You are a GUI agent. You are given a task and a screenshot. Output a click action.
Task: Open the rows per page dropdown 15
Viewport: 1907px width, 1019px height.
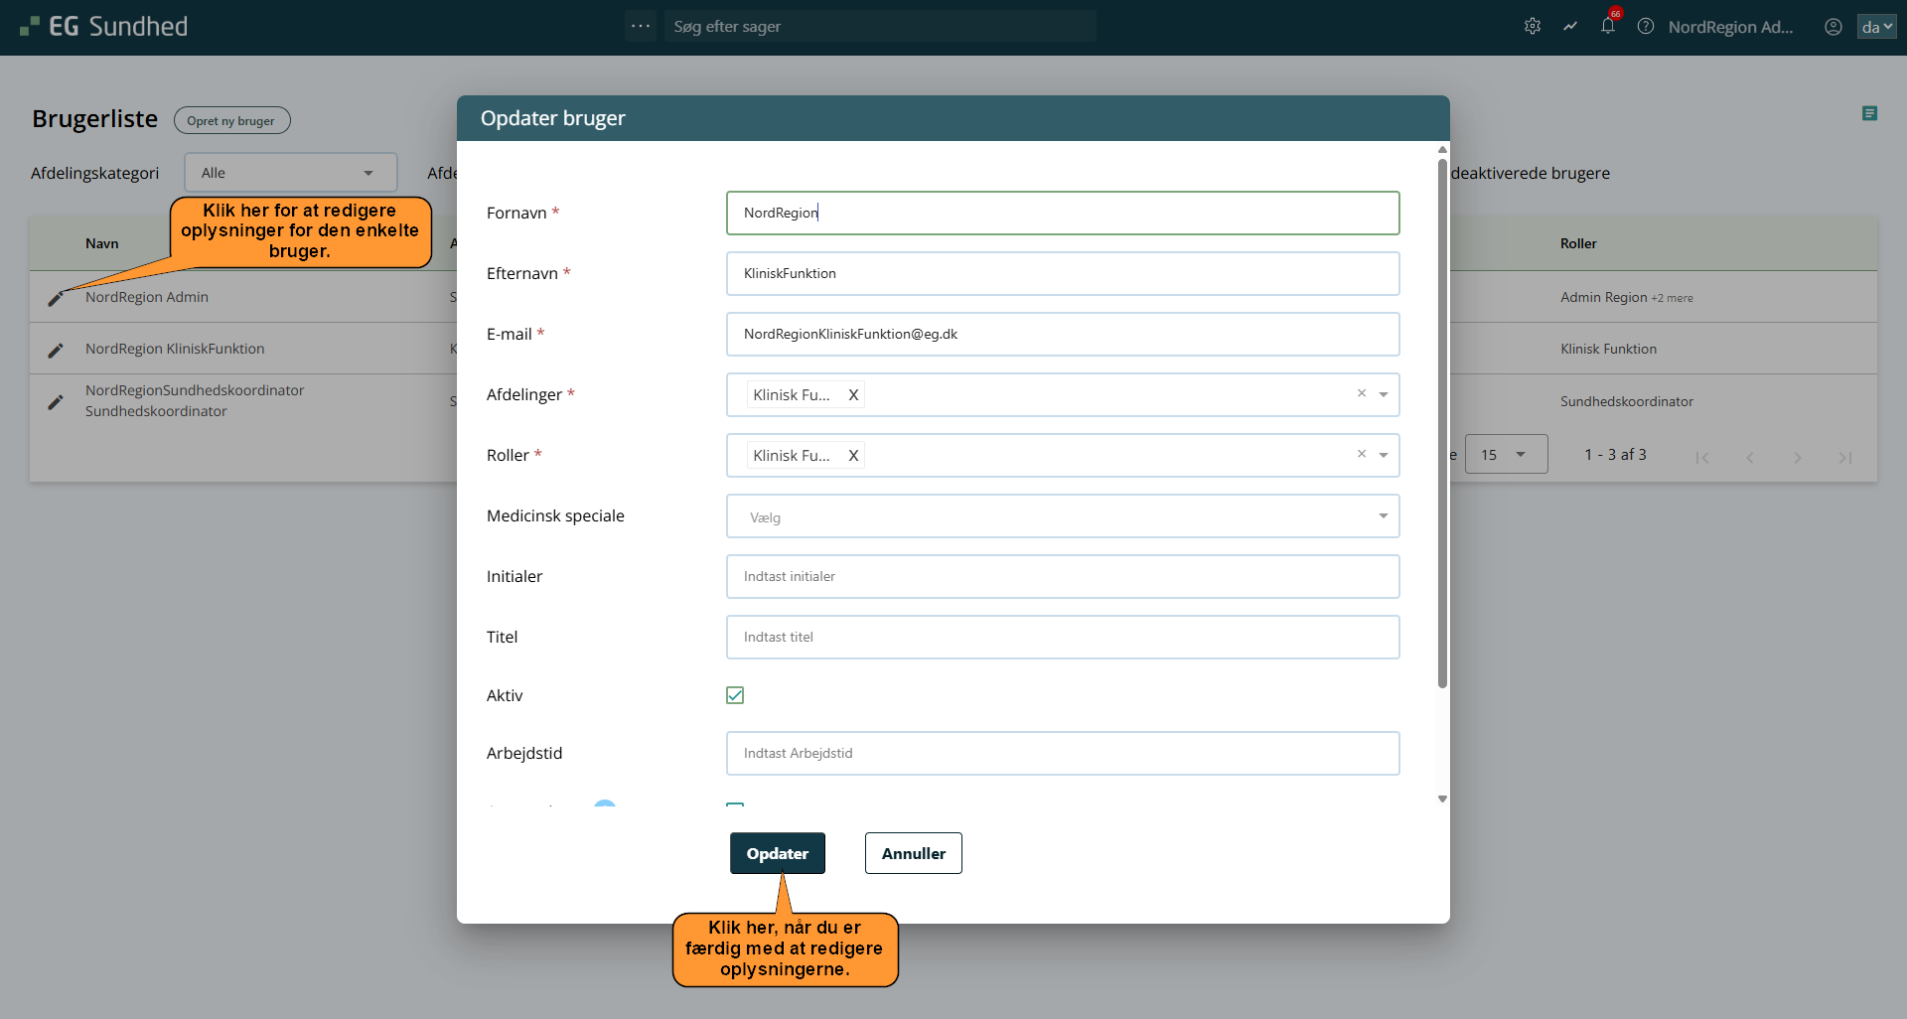[1506, 454]
